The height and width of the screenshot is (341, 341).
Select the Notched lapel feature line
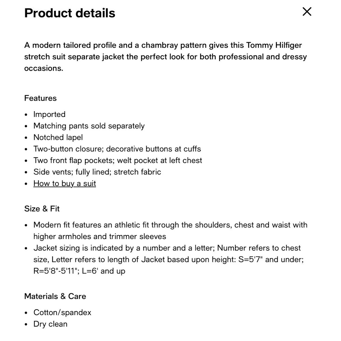(58, 137)
